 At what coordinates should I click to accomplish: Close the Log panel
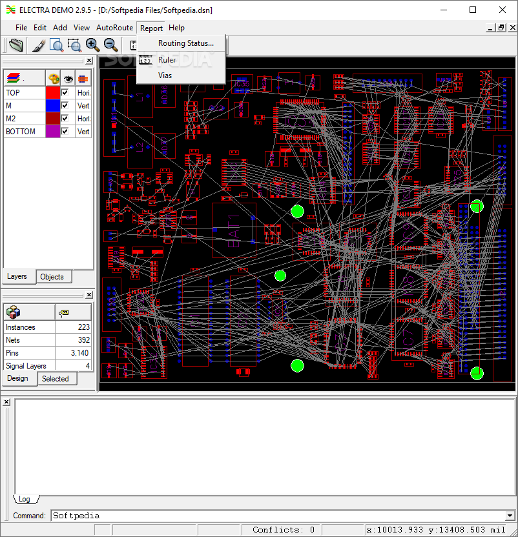tap(6, 401)
